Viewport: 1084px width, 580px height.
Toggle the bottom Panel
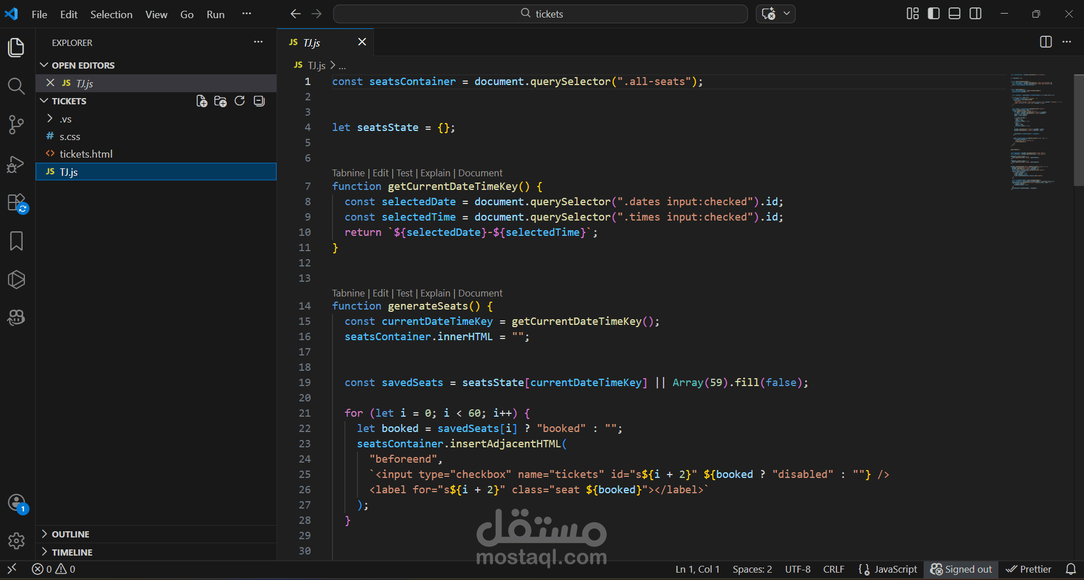click(x=954, y=14)
